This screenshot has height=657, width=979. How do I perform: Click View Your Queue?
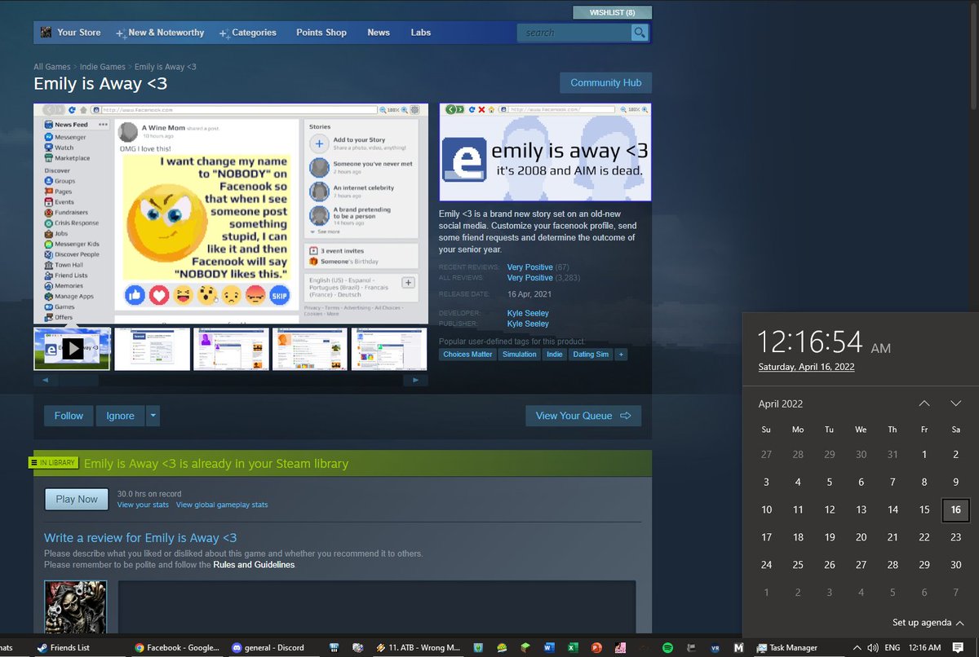tap(583, 416)
